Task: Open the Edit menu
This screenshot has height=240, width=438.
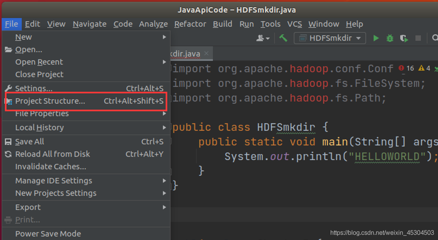Action: (32, 24)
